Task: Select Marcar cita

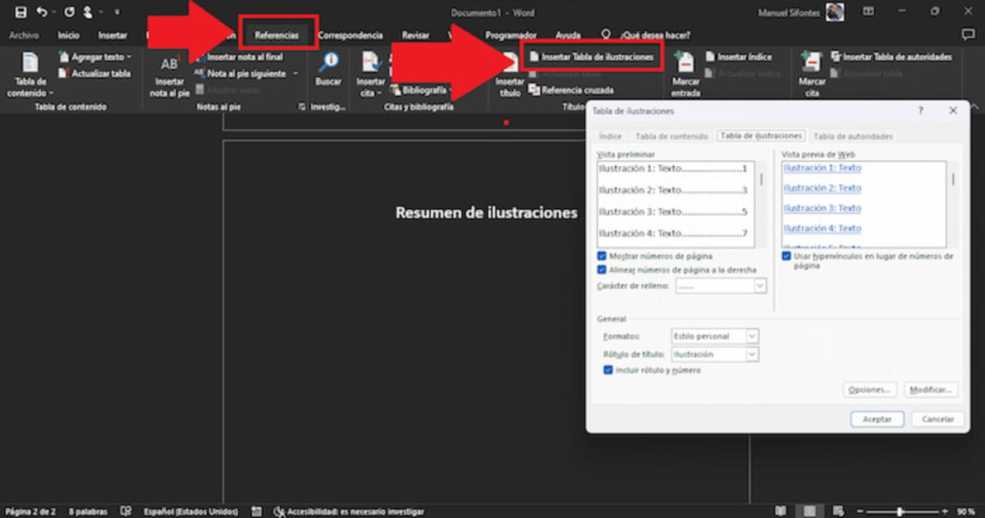Action: 812,78
